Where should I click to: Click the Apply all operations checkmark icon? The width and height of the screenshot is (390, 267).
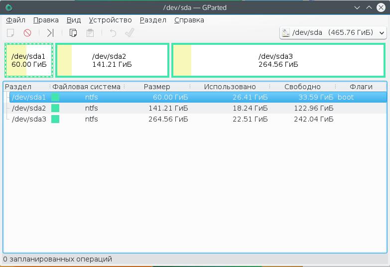(x=130, y=33)
